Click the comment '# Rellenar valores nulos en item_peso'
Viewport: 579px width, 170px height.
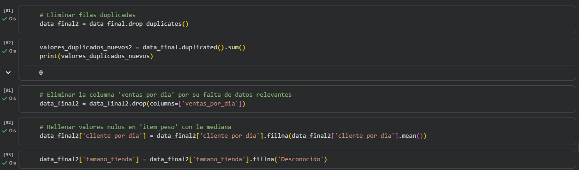point(135,127)
